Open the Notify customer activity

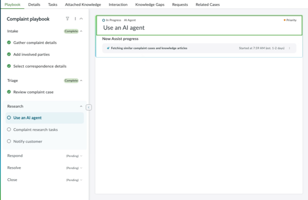[x=27, y=141]
